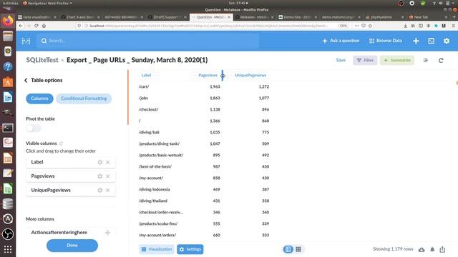Click the /jobs label cell
Image resolution: width=458 pixels, height=257 pixels.
(143, 98)
